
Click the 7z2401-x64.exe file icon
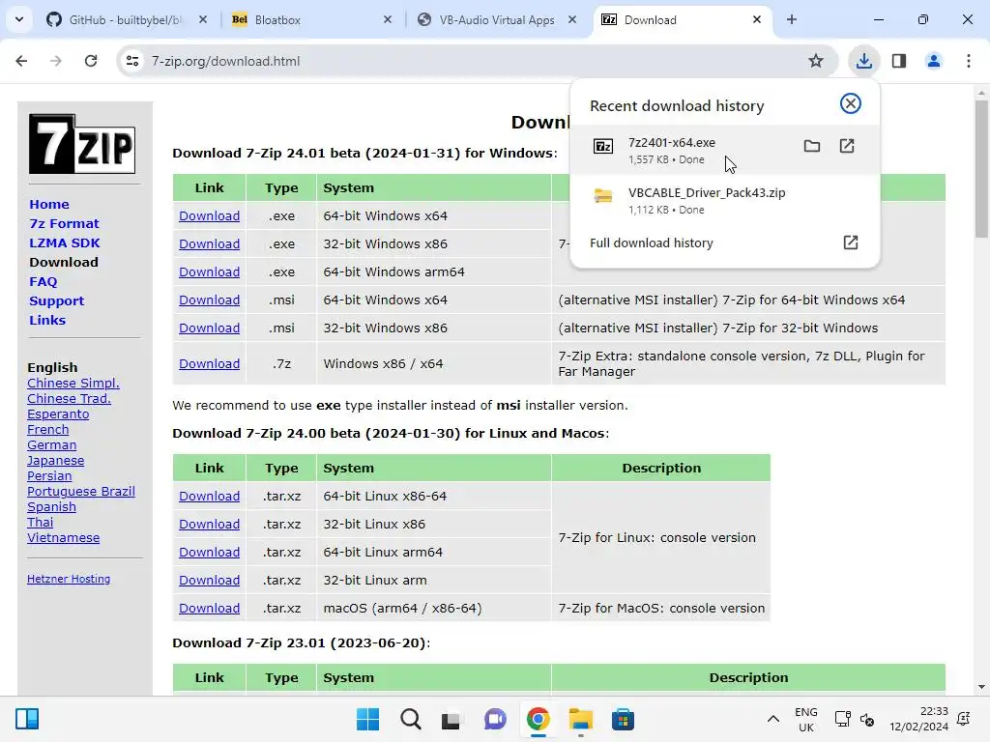603,147
